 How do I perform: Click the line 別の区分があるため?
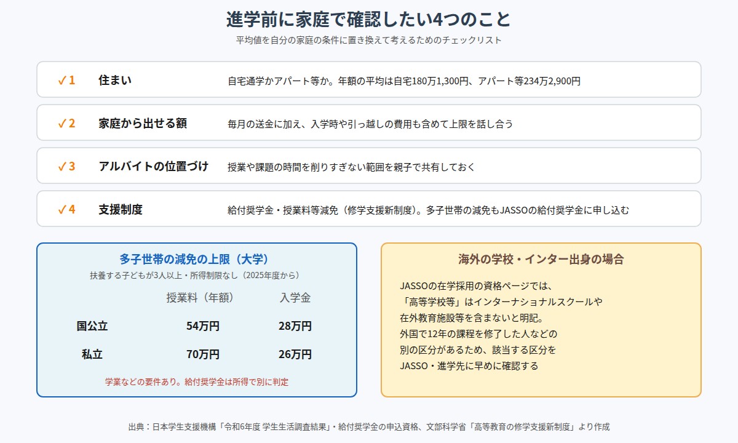tap(478, 350)
